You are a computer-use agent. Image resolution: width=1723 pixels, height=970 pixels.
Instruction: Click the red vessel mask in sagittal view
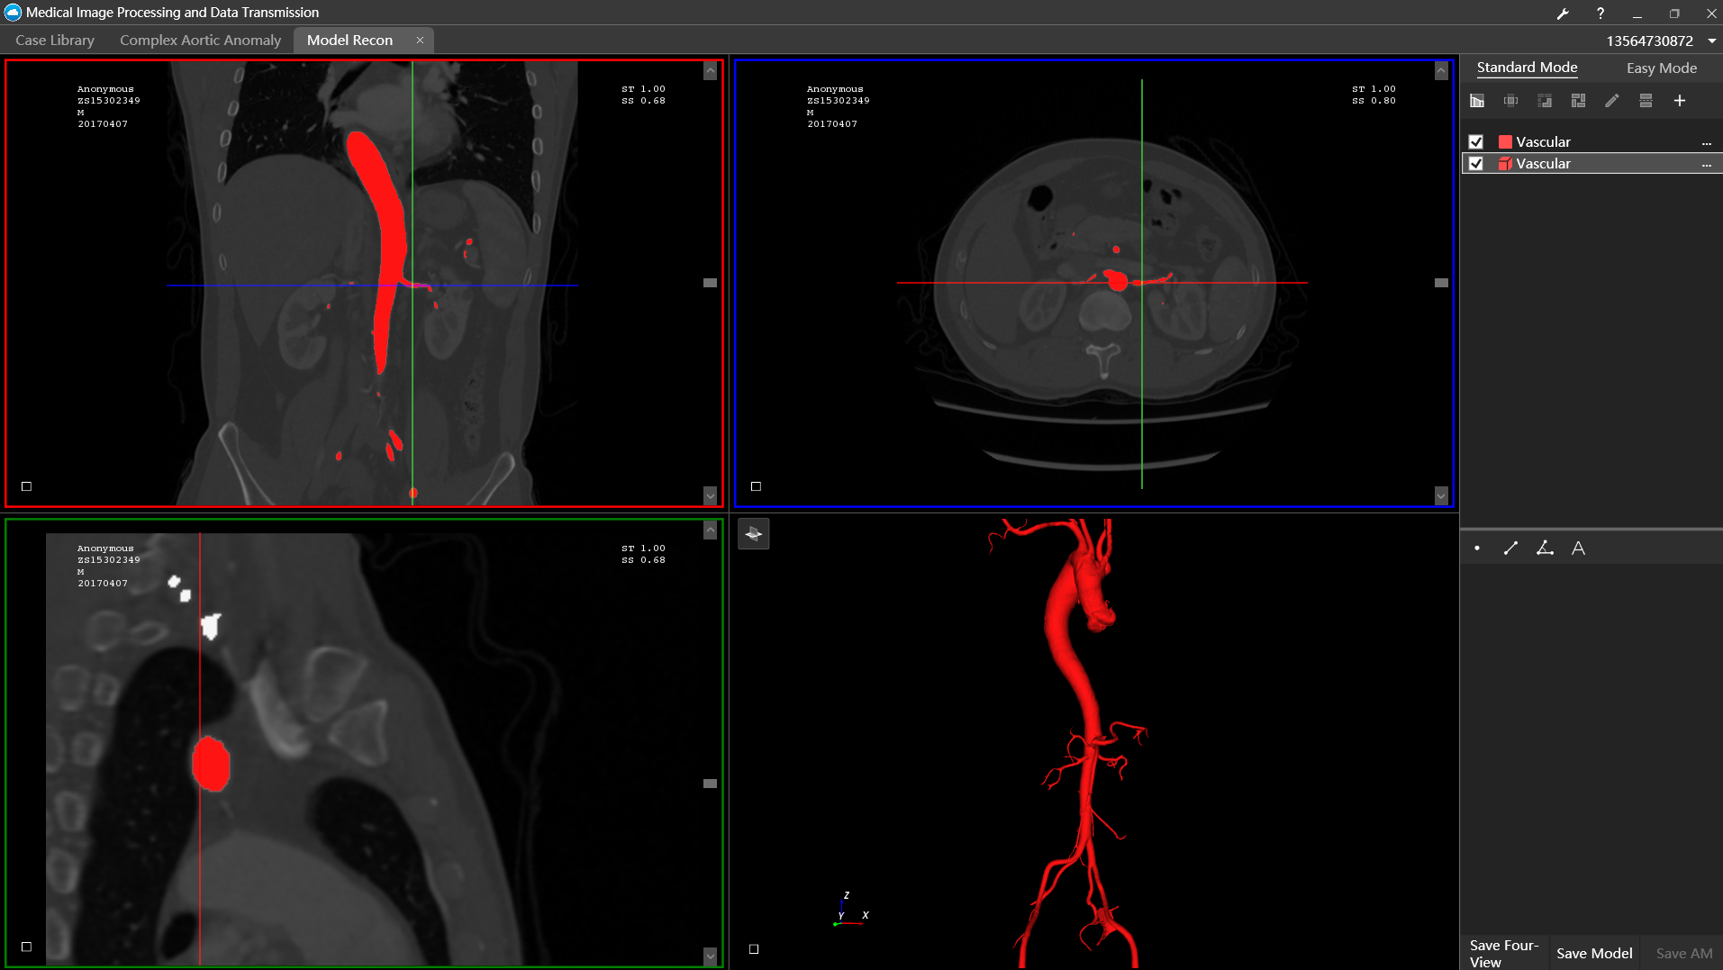click(211, 764)
